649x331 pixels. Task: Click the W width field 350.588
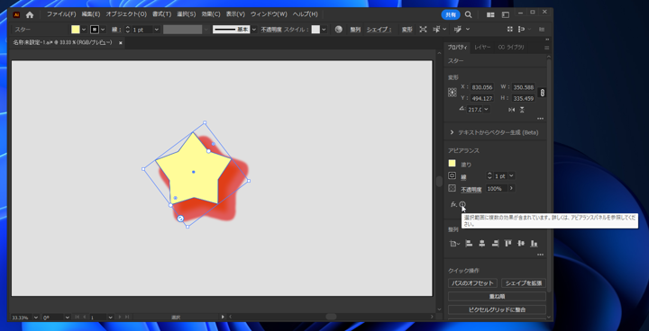[523, 87]
